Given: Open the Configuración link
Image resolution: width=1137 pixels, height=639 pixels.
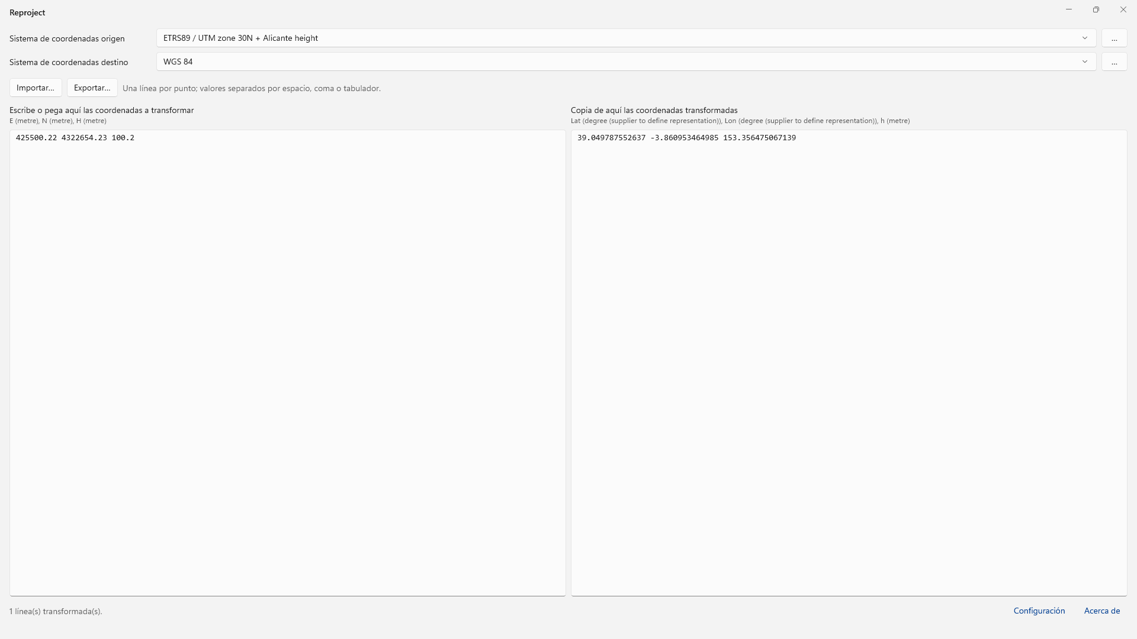Looking at the screenshot, I should [x=1039, y=611].
